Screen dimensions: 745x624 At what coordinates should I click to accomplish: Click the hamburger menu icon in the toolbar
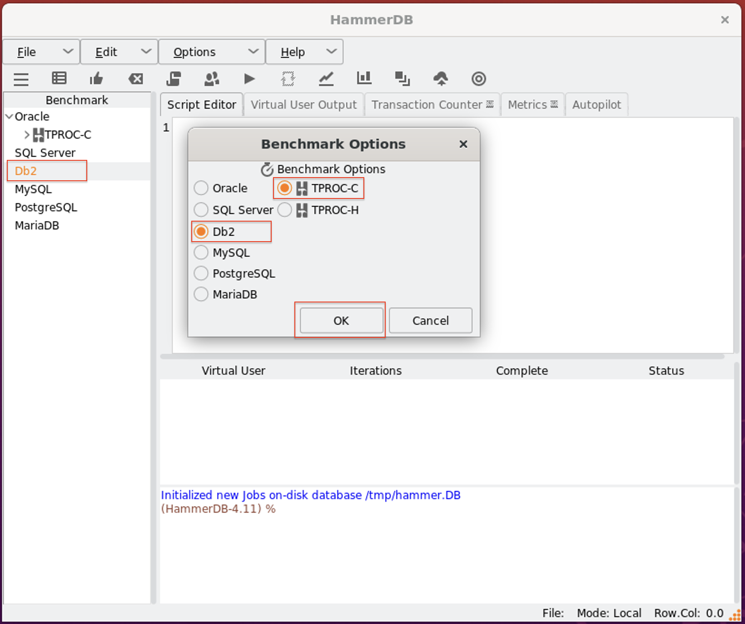(x=21, y=79)
